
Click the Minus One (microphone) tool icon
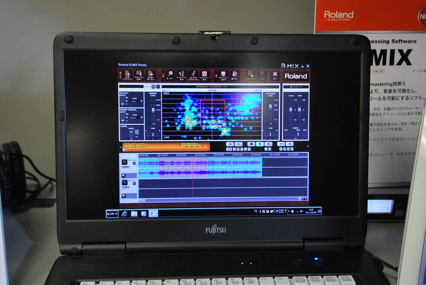click(x=181, y=75)
